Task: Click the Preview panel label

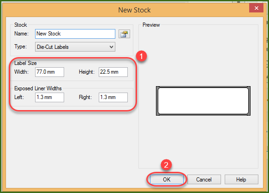Action: [x=151, y=25]
